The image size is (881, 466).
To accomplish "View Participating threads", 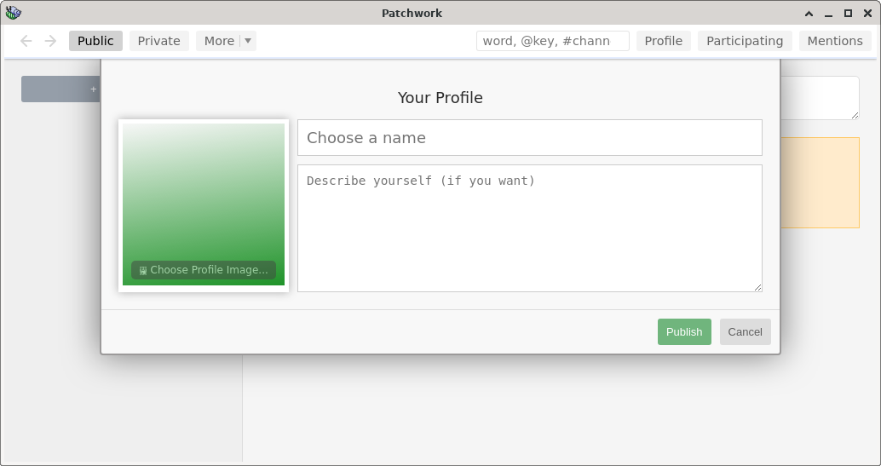I will click(x=745, y=41).
